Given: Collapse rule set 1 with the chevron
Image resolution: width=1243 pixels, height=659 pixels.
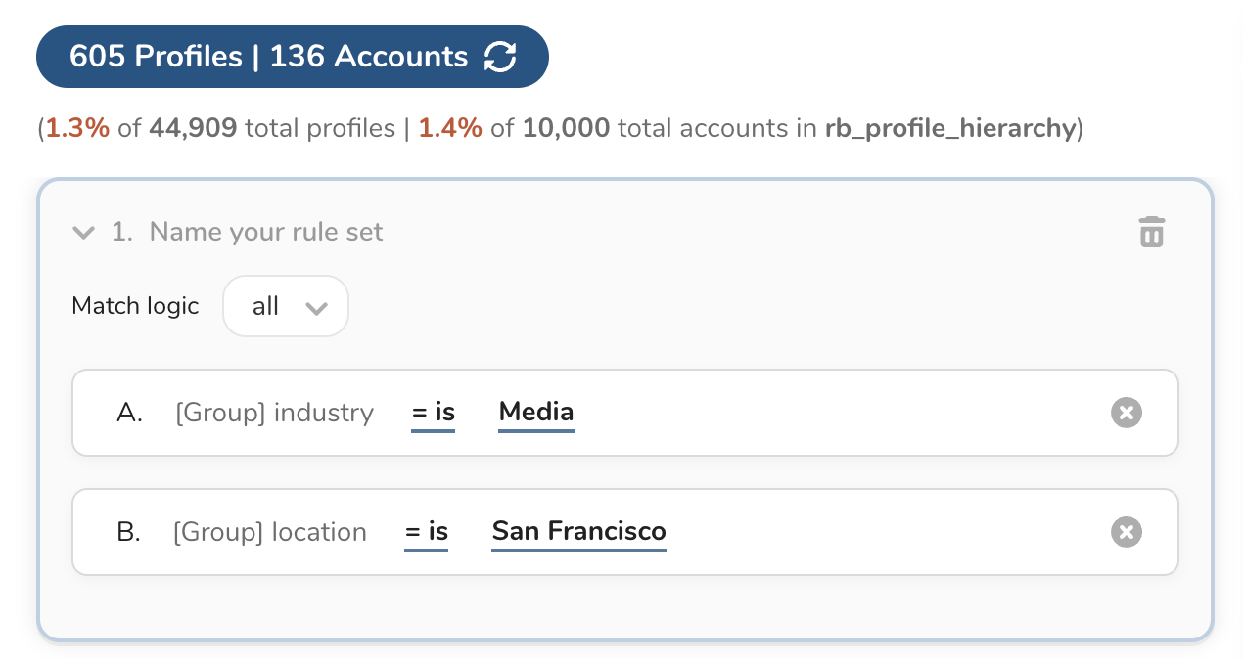Looking at the screenshot, I should 84,233.
